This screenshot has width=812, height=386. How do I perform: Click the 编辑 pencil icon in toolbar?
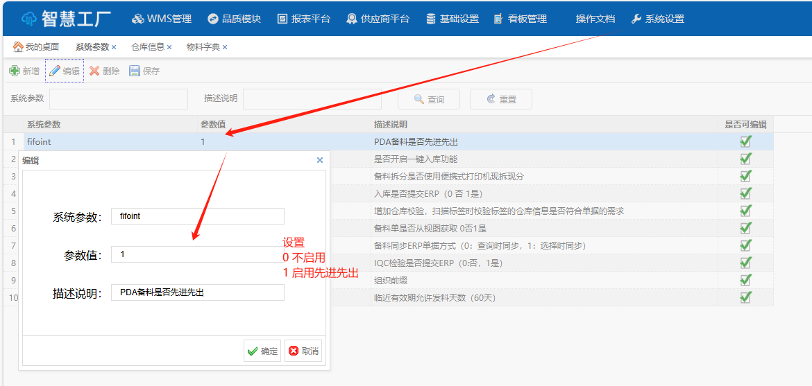pos(55,71)
